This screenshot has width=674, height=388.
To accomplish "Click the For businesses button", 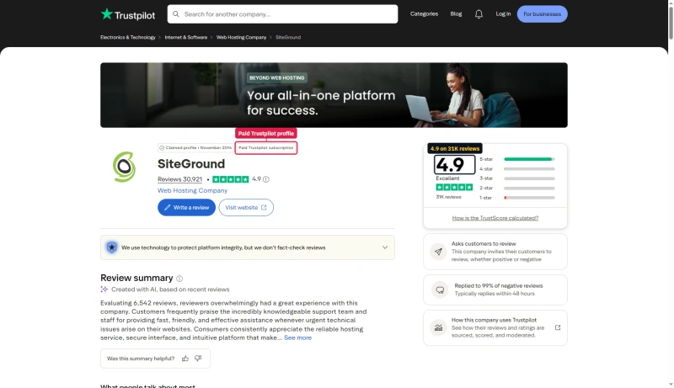I will tap(542, 14).
